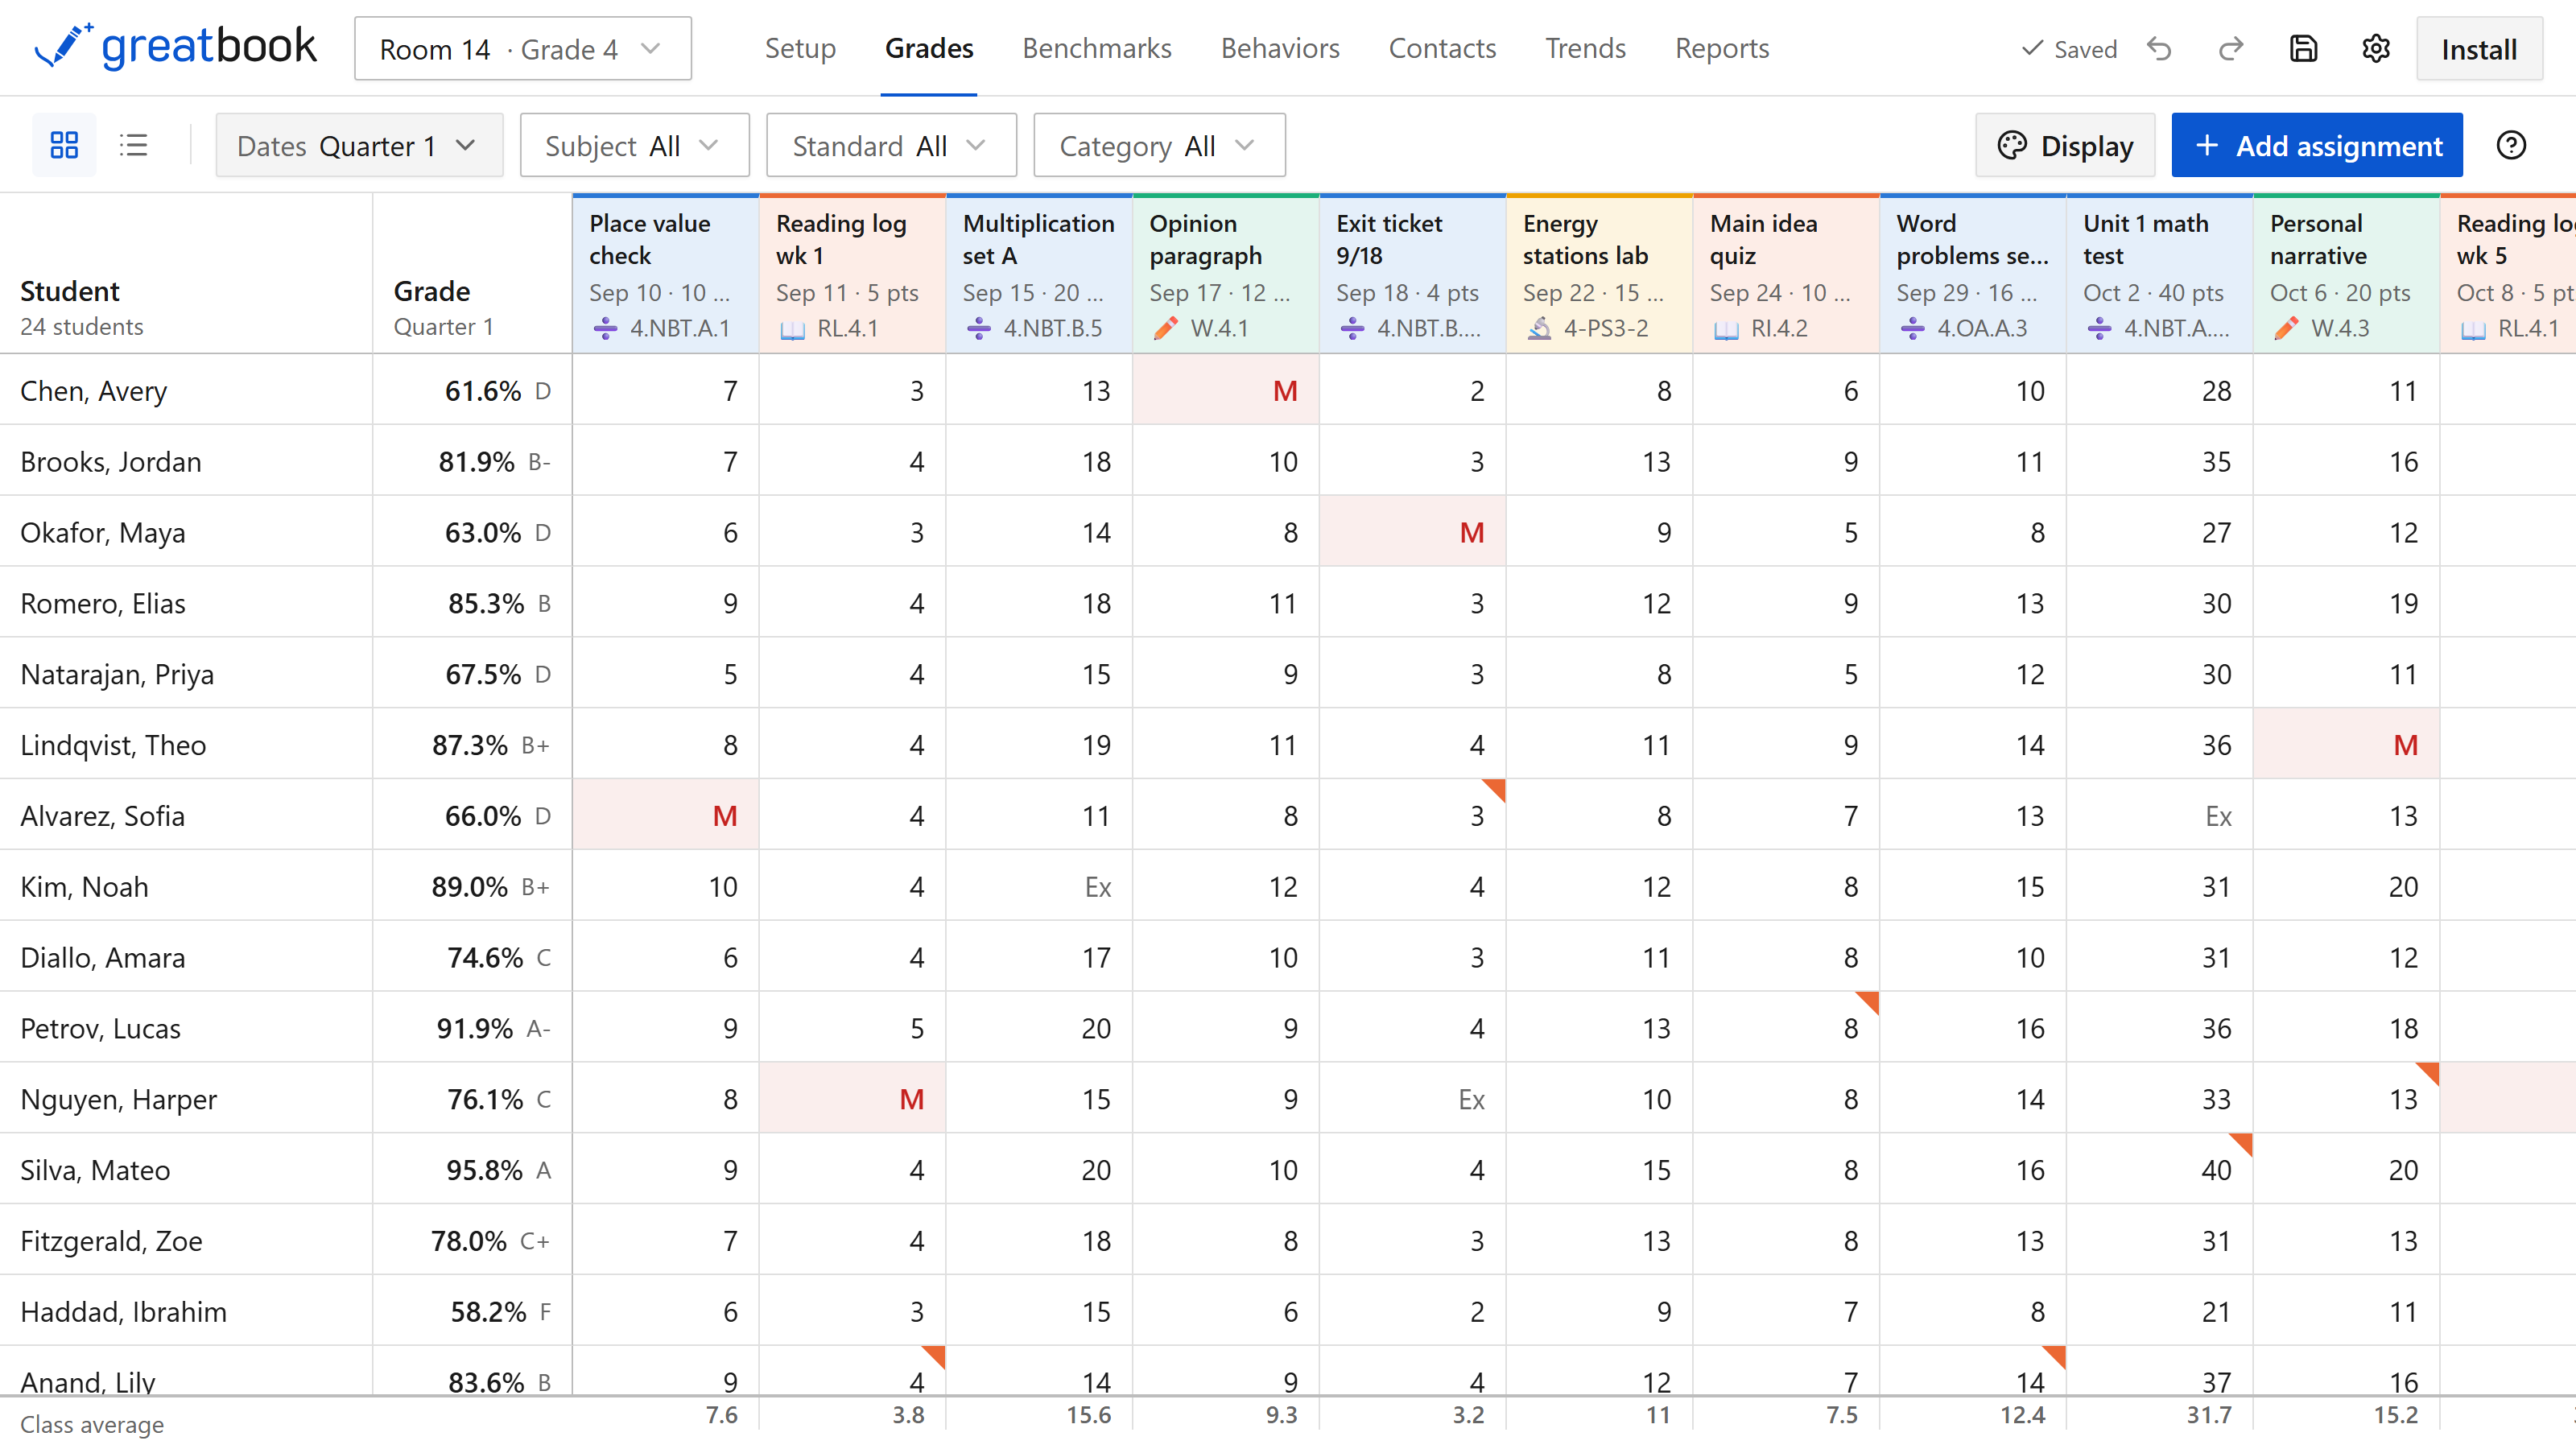Image resolution: width=2576 pixels, height=1449 pixels.
Task: Click the Energy stations lab column header
Action: [x=1600, y=274]
